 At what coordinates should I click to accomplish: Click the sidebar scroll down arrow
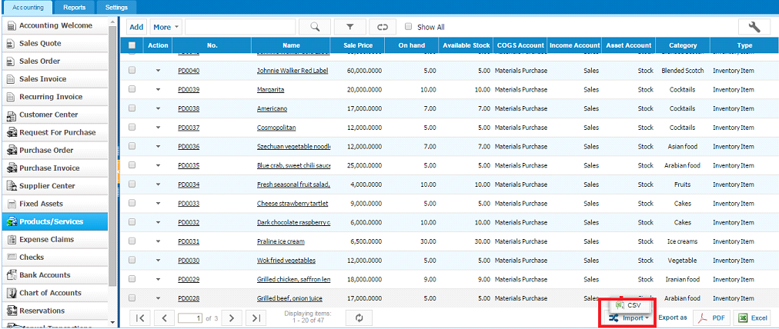tap(112, 323)
